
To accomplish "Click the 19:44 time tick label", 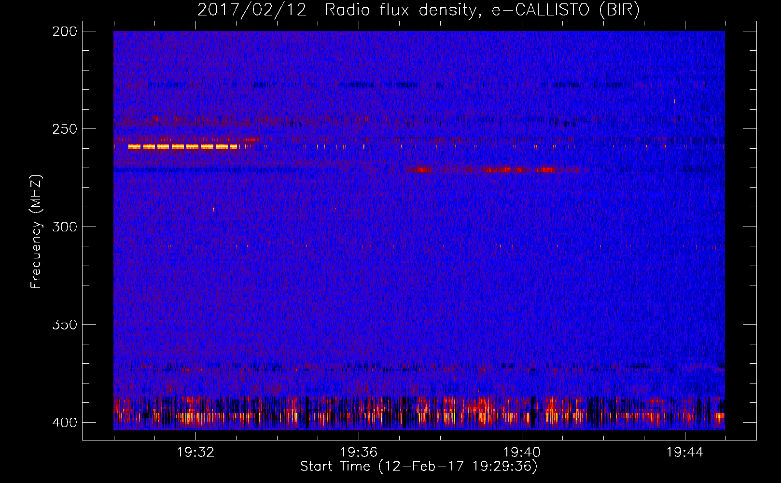I will pos(685,452).
